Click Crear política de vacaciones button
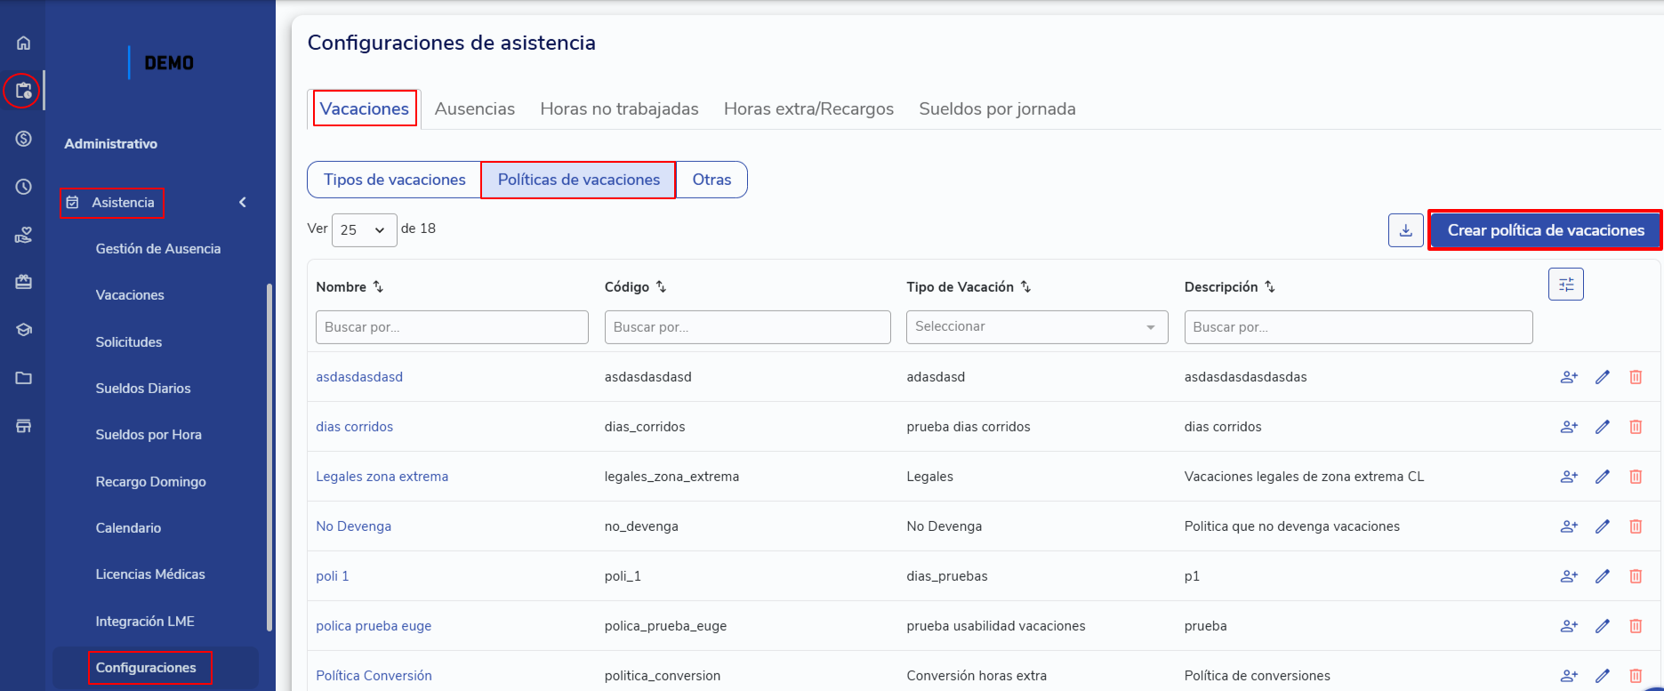The width and height of the screenshot is (1664, 691). [1545, 230]
